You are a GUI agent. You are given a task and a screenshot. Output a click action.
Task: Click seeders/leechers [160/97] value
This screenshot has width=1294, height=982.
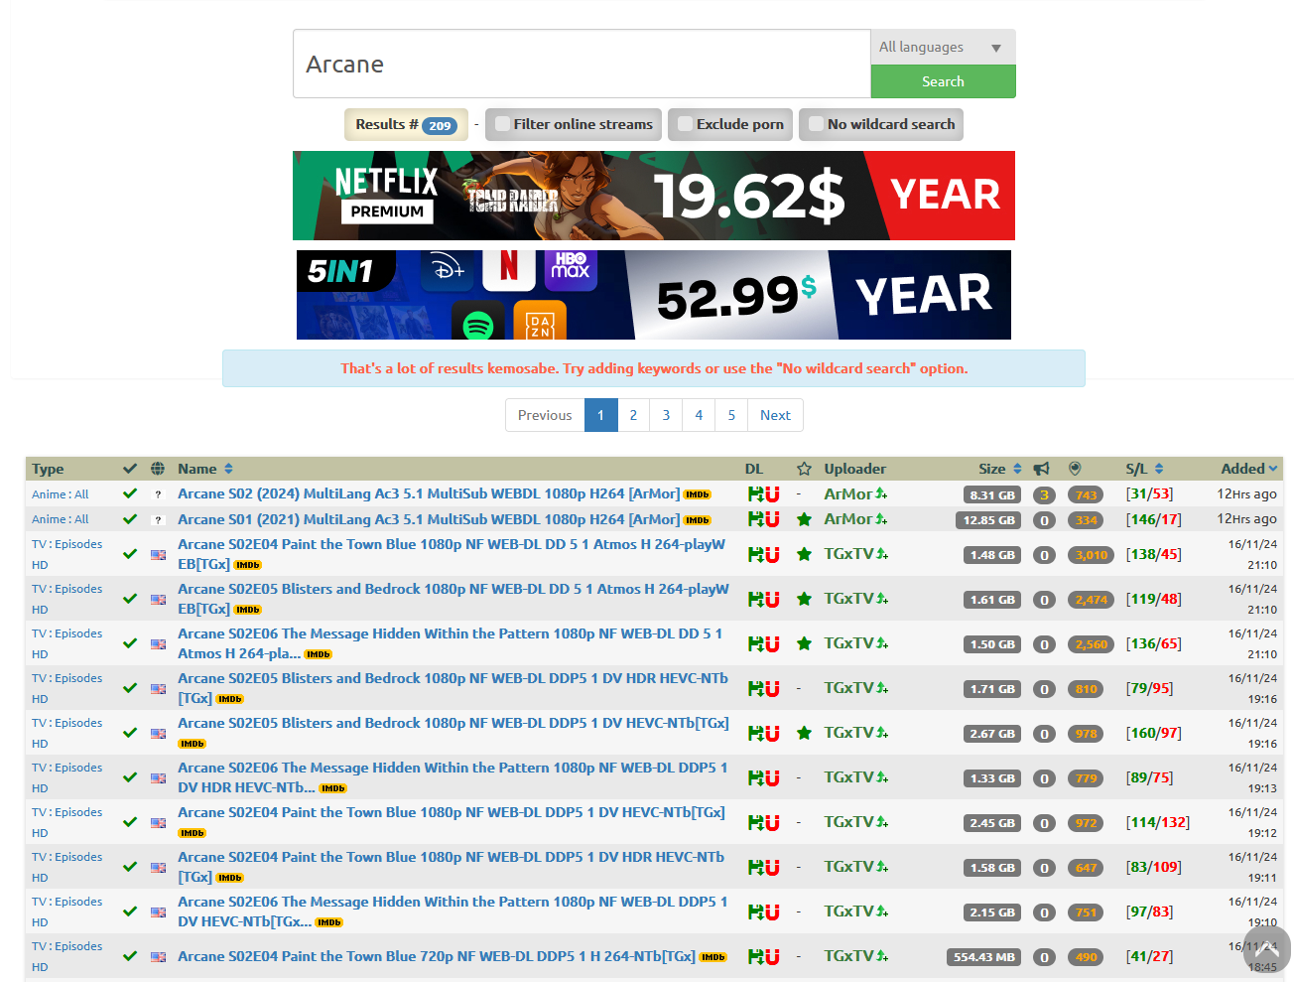pyautogui.click(x=1154, y=733)
